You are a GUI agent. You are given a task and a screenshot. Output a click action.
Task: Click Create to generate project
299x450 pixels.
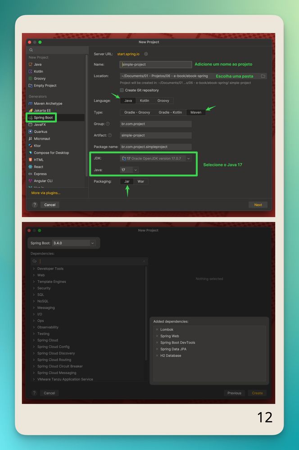click(x=258, y=393)
